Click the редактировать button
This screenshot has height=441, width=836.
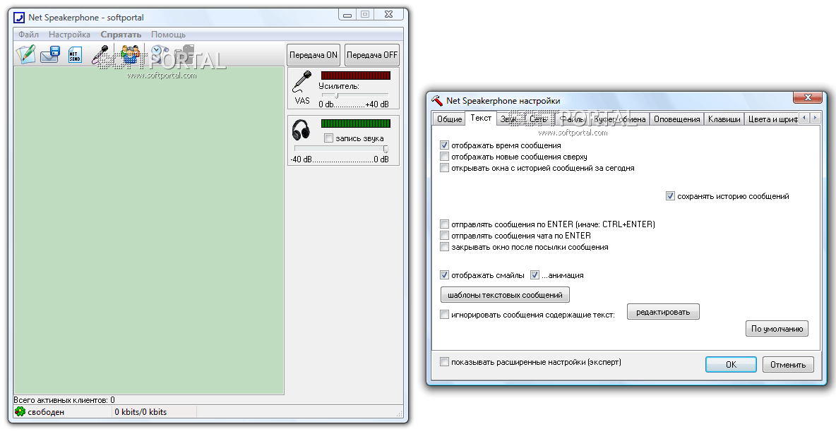663,312
